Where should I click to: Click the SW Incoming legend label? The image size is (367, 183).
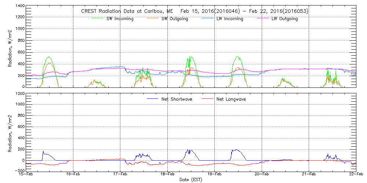click(x=120, y=19)
